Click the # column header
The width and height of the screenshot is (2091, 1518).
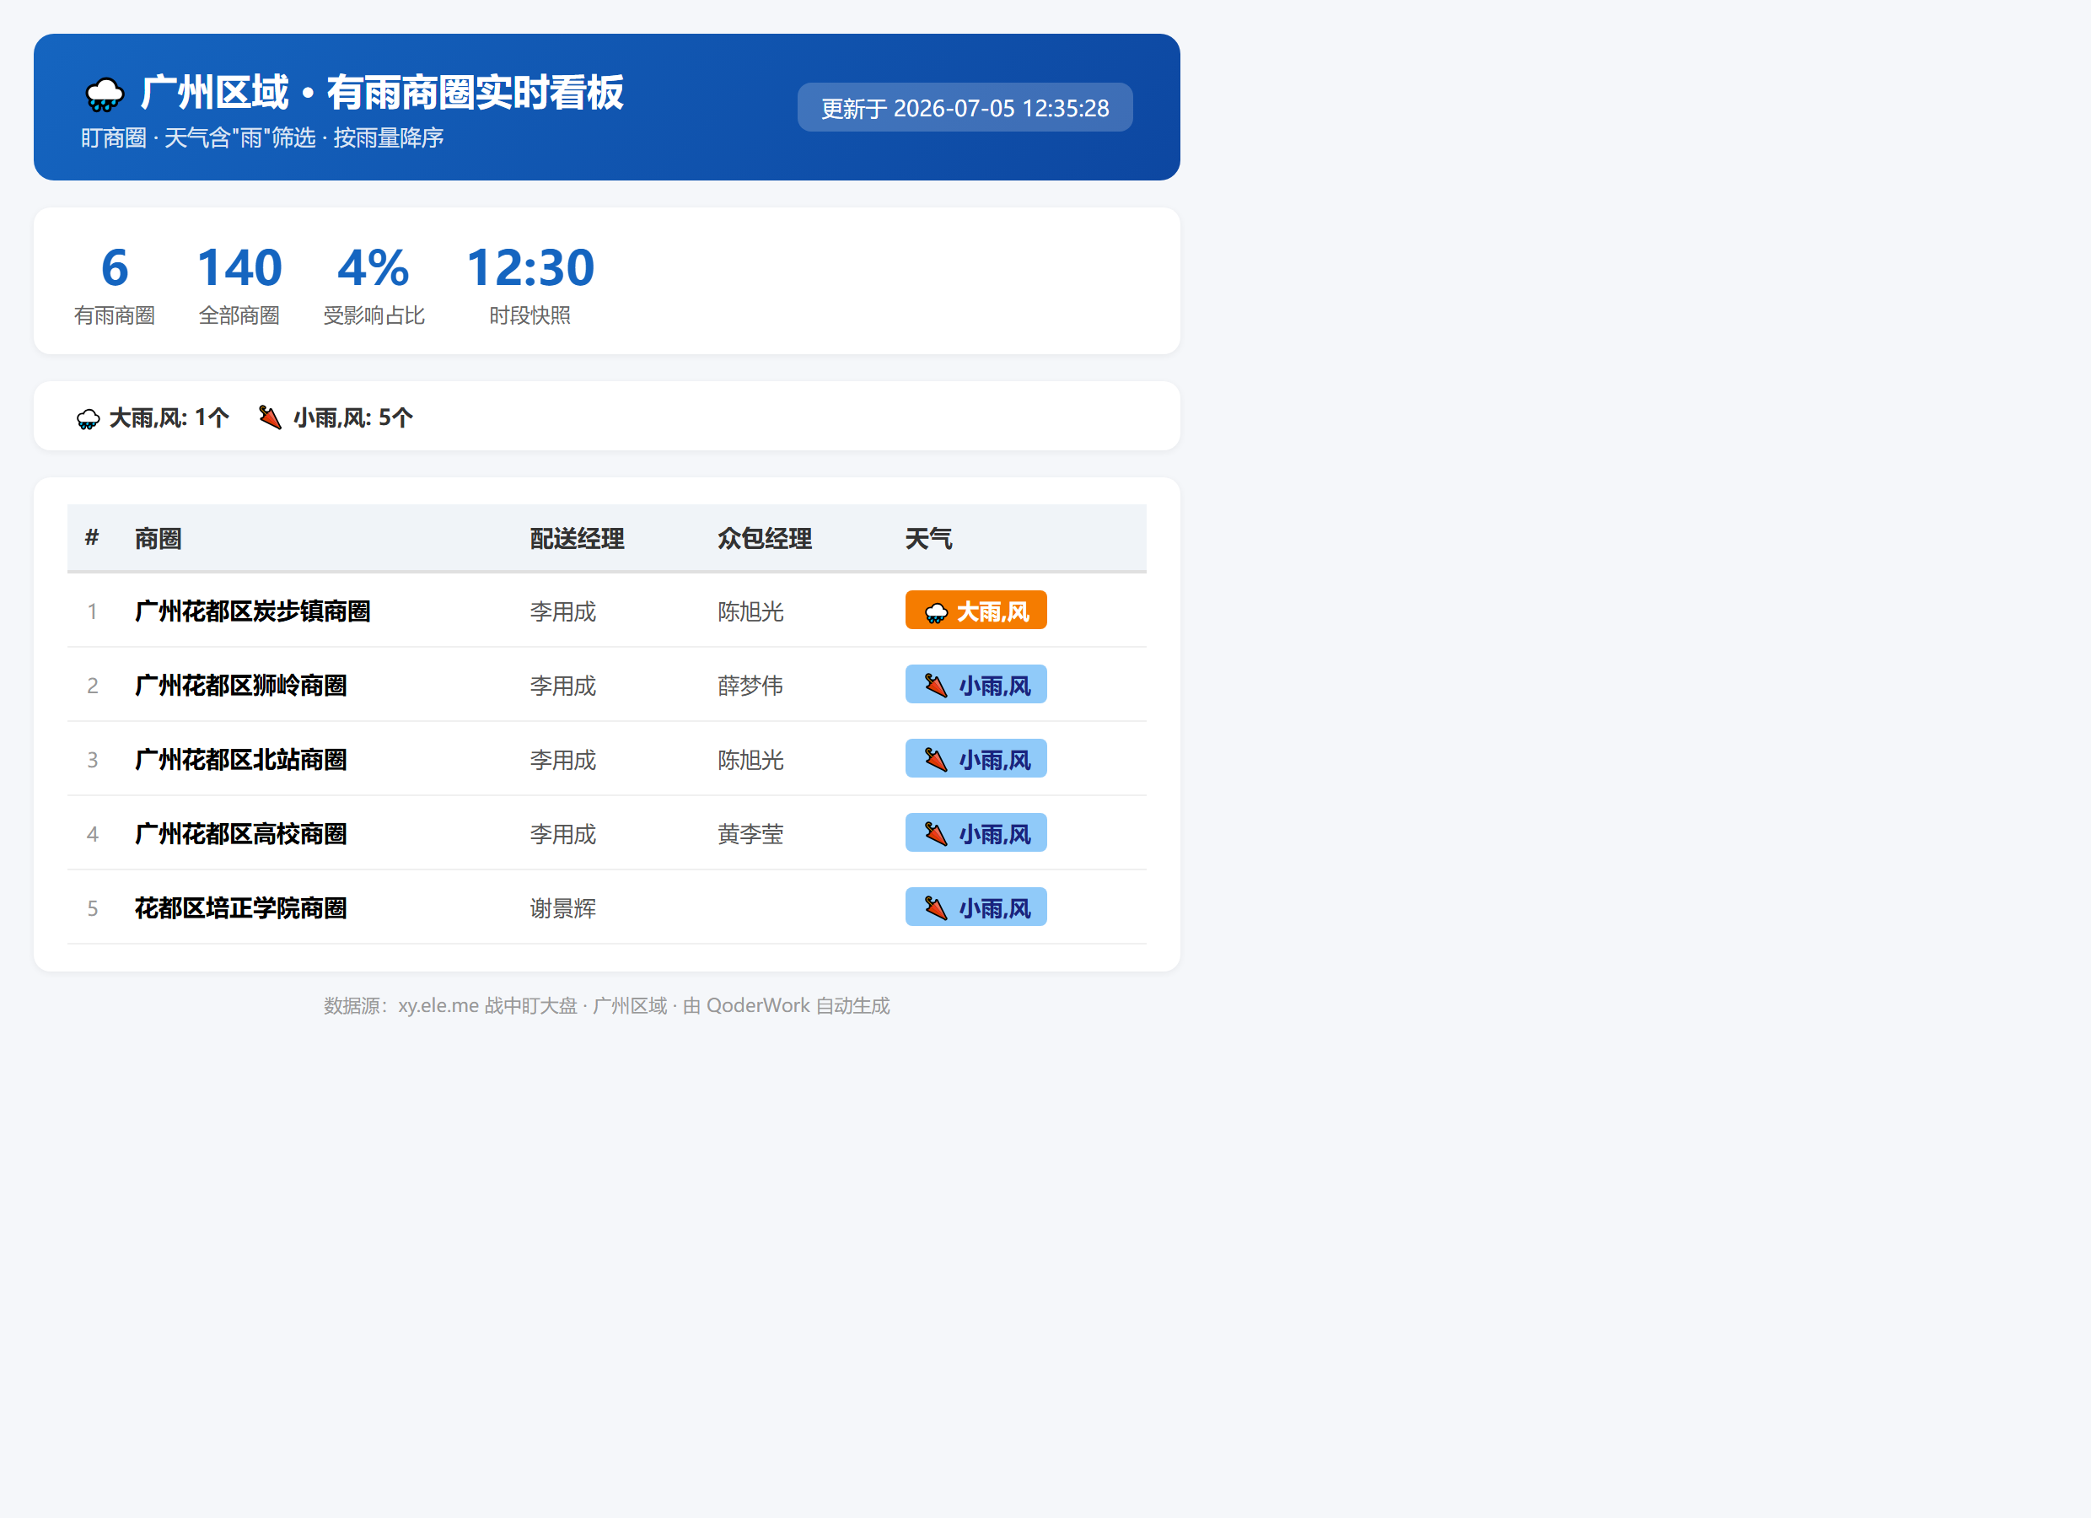[92, 538]
